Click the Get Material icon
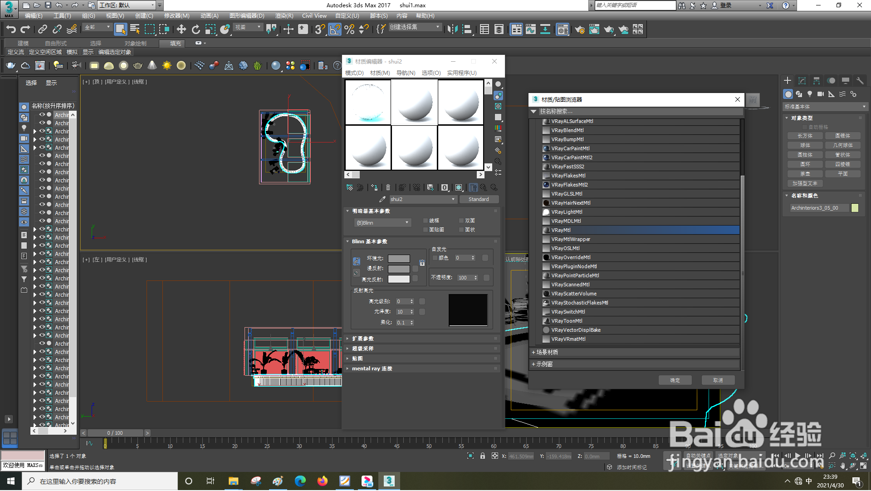Viewport: 871px width, 491px height. tap(349, 187)
